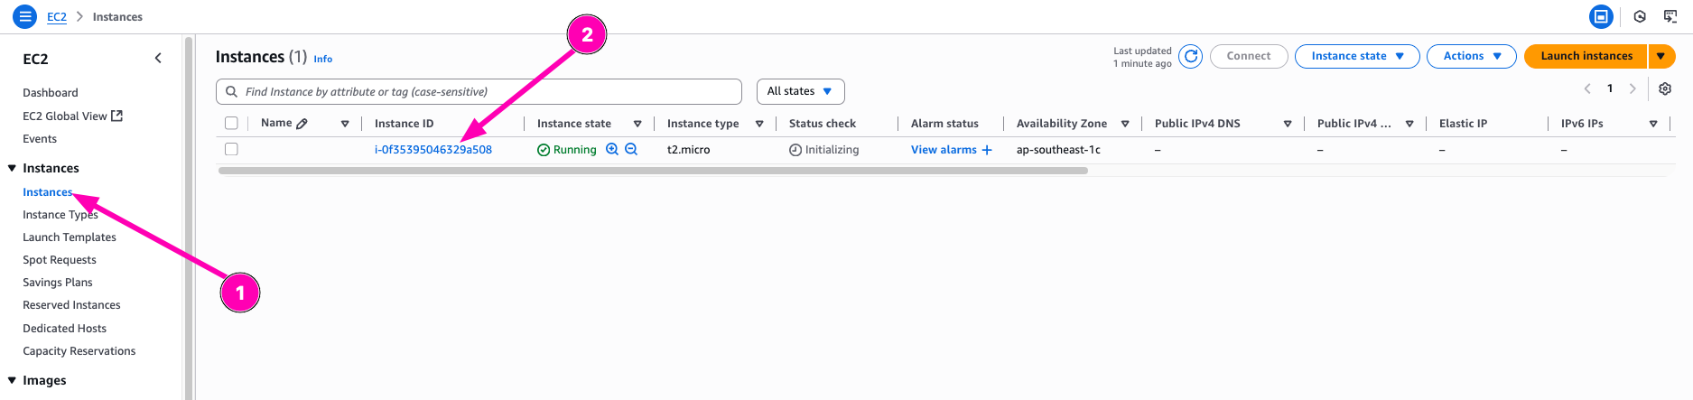This screenshot has width=1693, height=400.
Task: Click the edit pencil icon beside Name
Action: pos(302,124)
